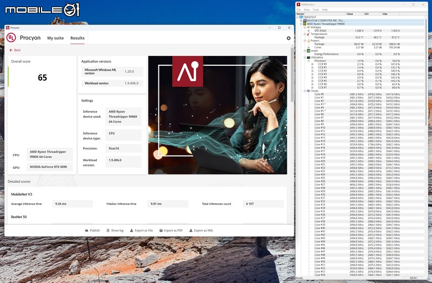432x283 pixels.
Task: Open the View menu in HWMonitor
Action: (x=307, y=9)
